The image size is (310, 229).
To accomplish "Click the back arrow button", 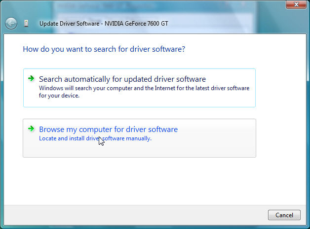I will pyautogui.click(x=11, y=24).
